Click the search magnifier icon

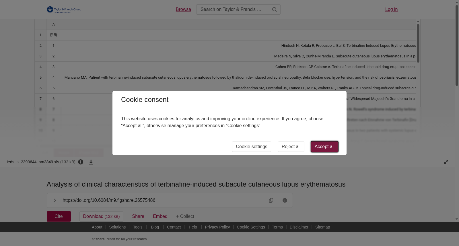(x=275, y=9)
